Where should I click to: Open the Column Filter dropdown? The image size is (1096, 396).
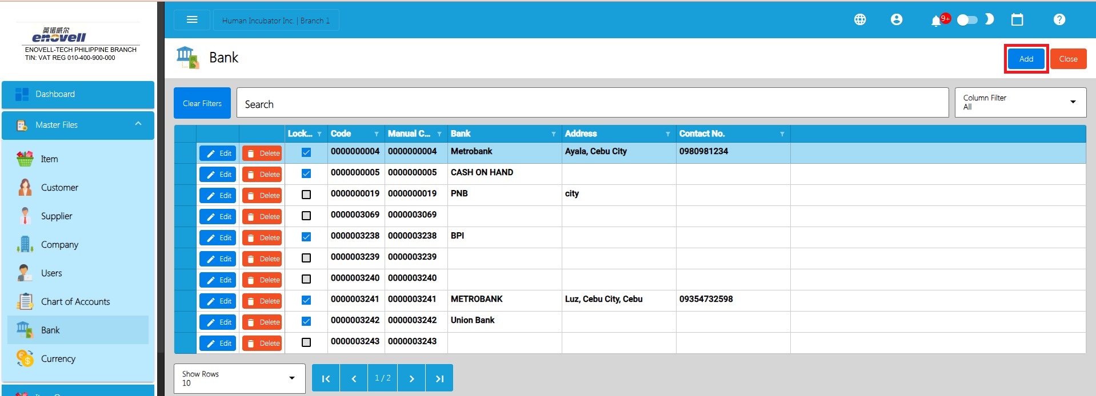click(1020, 103)
